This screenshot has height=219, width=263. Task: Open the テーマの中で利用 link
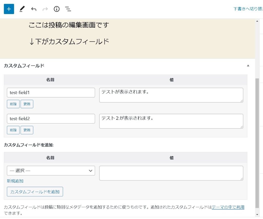pos(228,207)
